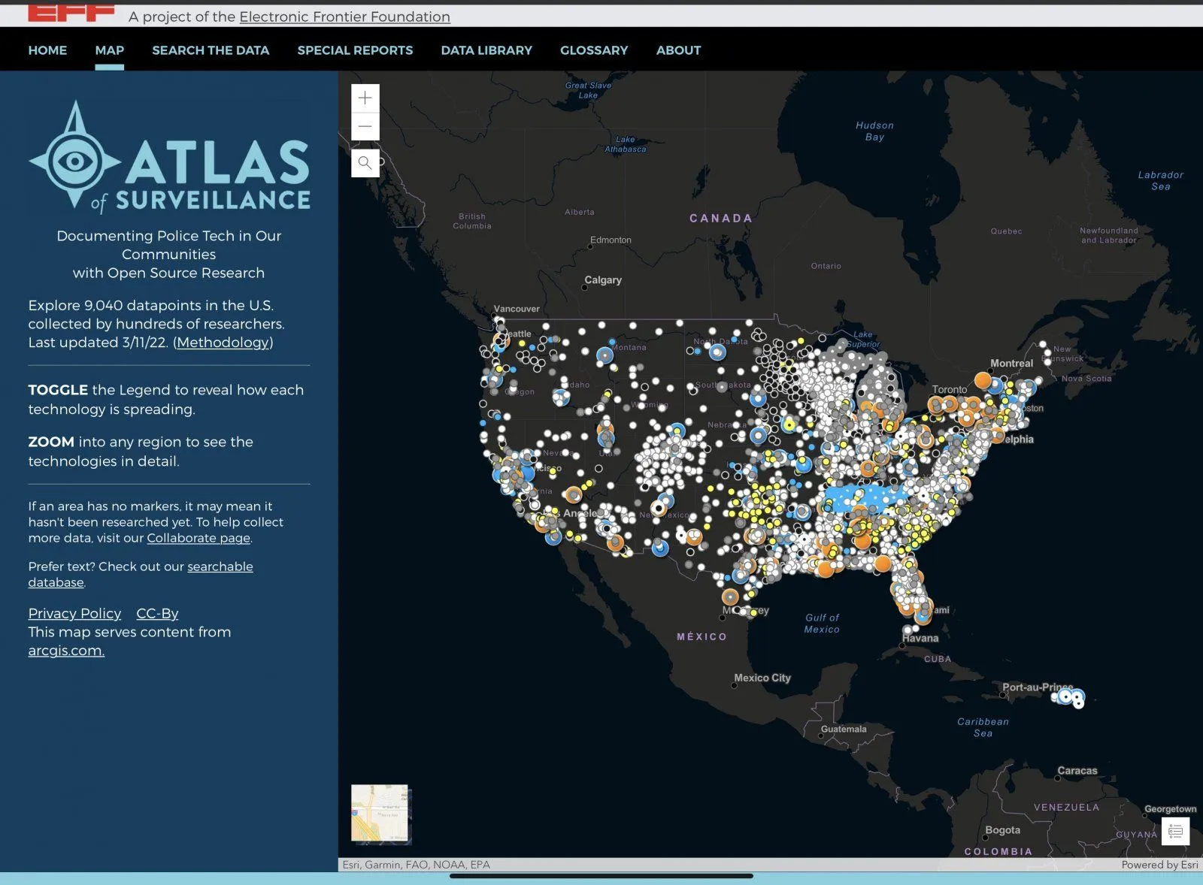Click the Edmonton label on the map
Image resolution: width=1203 pixels, height=885 pixels.
(x=611, y=240)
